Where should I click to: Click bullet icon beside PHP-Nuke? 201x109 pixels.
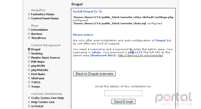coord(29,62)
